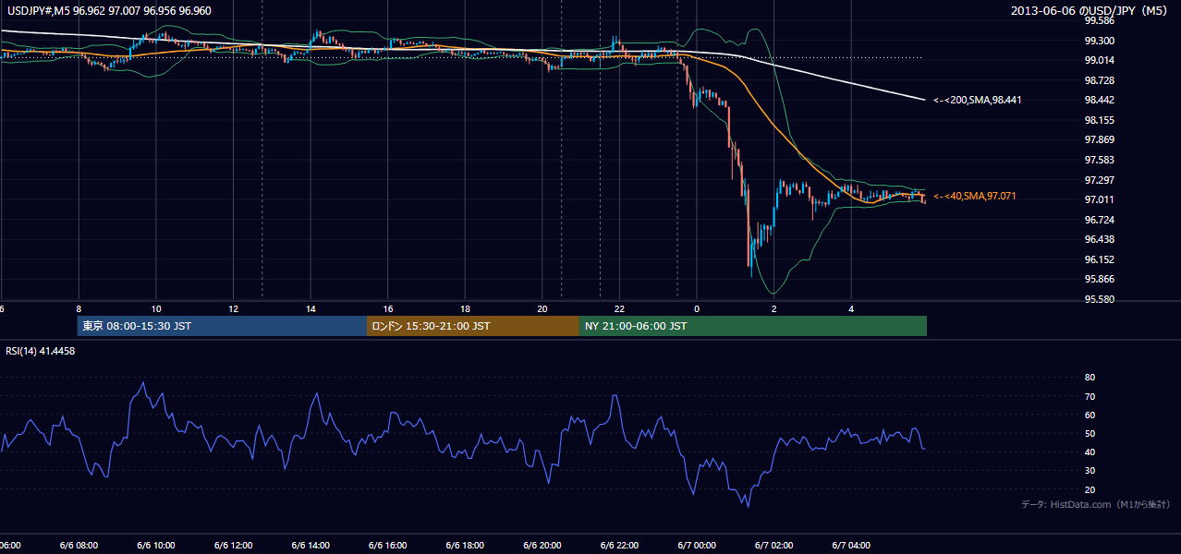The image size is (1181, 554).
Task: Click RSI scale value 60
Action: [x=1090, y=415]
